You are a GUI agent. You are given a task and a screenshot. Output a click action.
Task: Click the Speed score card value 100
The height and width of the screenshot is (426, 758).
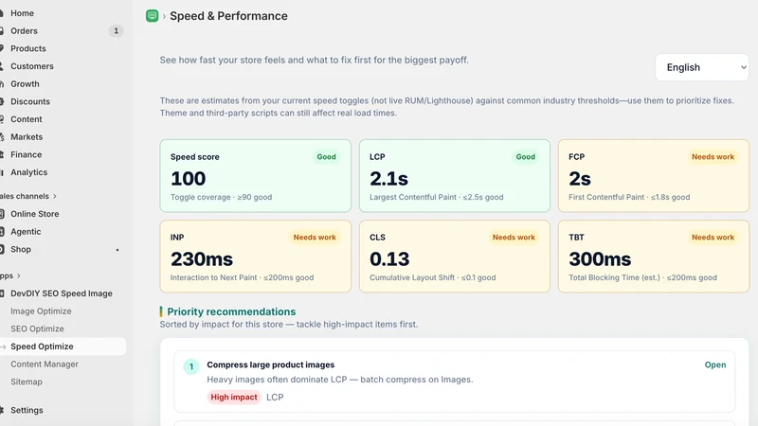pos(188,179)
